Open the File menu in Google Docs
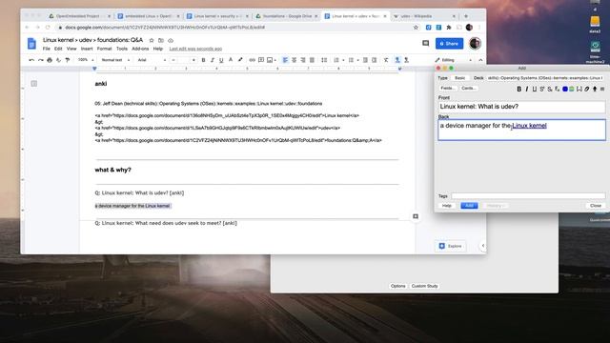 pos(47,49)
